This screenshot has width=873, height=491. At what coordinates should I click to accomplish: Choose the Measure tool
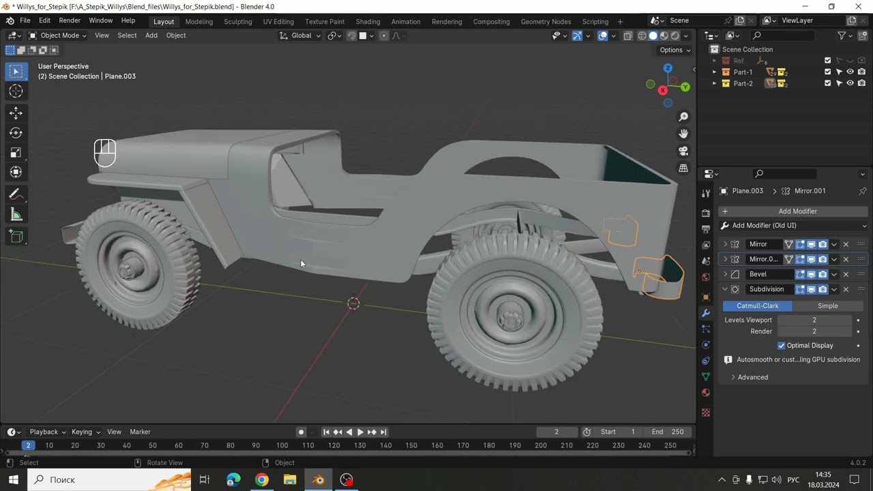pos(16,215)
